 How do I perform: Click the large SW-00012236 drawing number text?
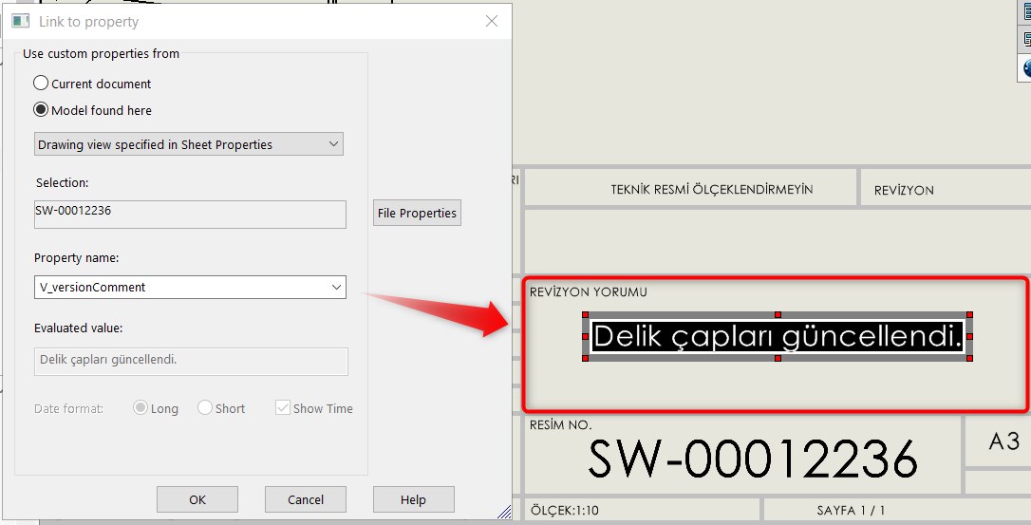coord(752,459)
